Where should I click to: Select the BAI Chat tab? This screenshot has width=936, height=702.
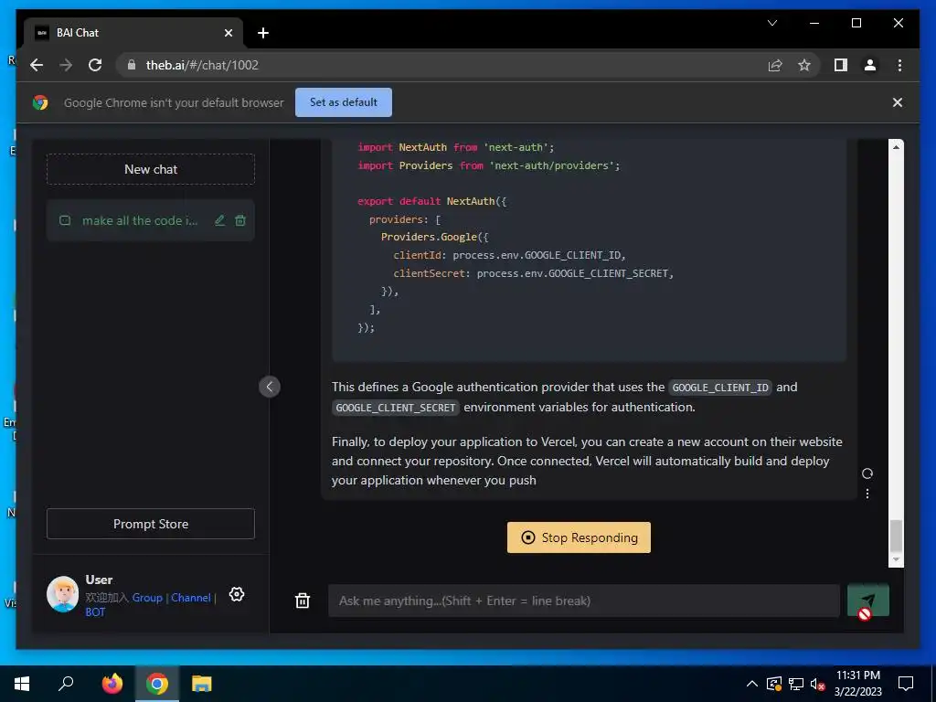pos(133,33)
